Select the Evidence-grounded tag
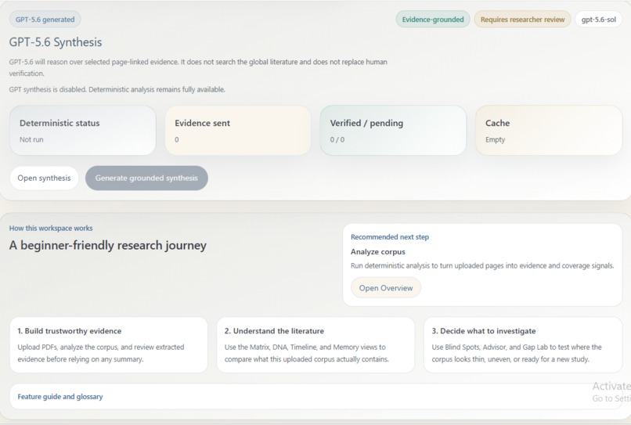 433,20
